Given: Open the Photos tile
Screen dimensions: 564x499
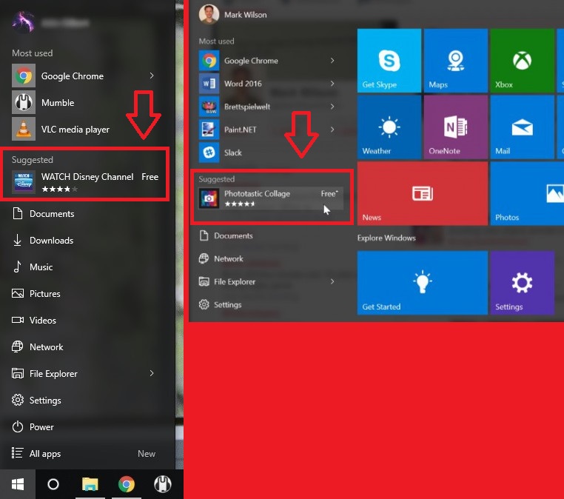Looking at the screenshot, I should (x=527, y=193).
